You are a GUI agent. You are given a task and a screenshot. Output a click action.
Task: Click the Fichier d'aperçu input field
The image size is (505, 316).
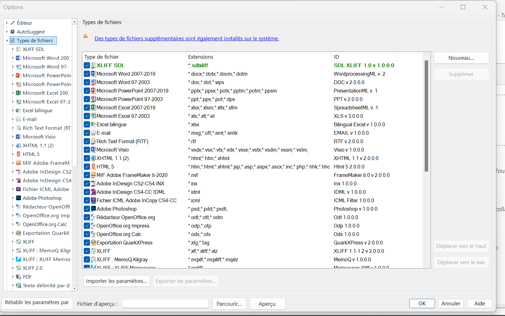(x=165, y=304)
